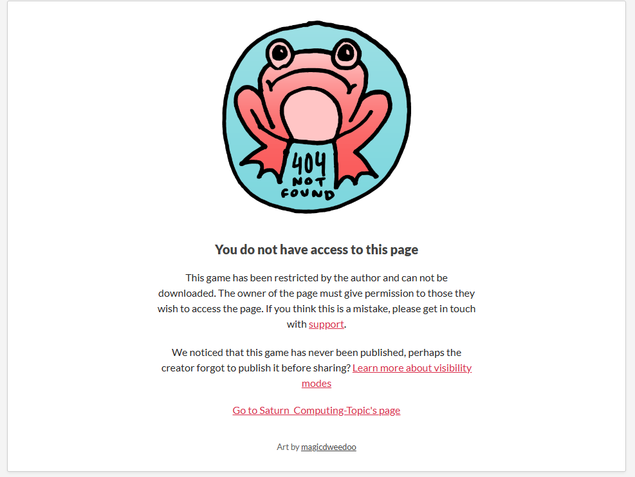635x477 pixels.
Task: Click the word 'modes' in the link
Action: [x=317, y=384]
